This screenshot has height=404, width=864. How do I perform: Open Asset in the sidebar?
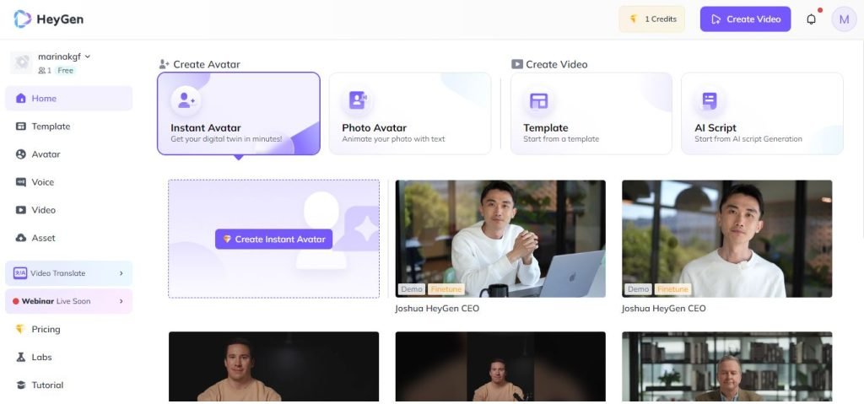click(69, 238)
